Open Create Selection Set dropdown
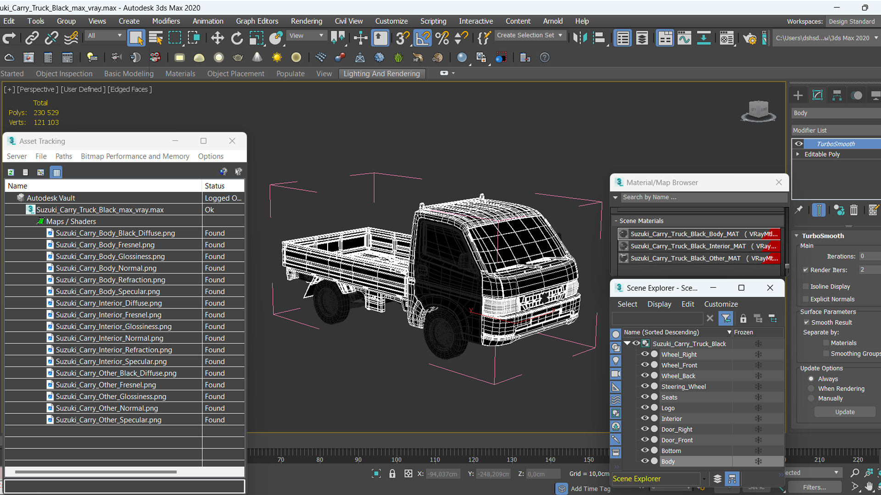Viewport: 881px width, 495px height. click(x=530, y=35)
